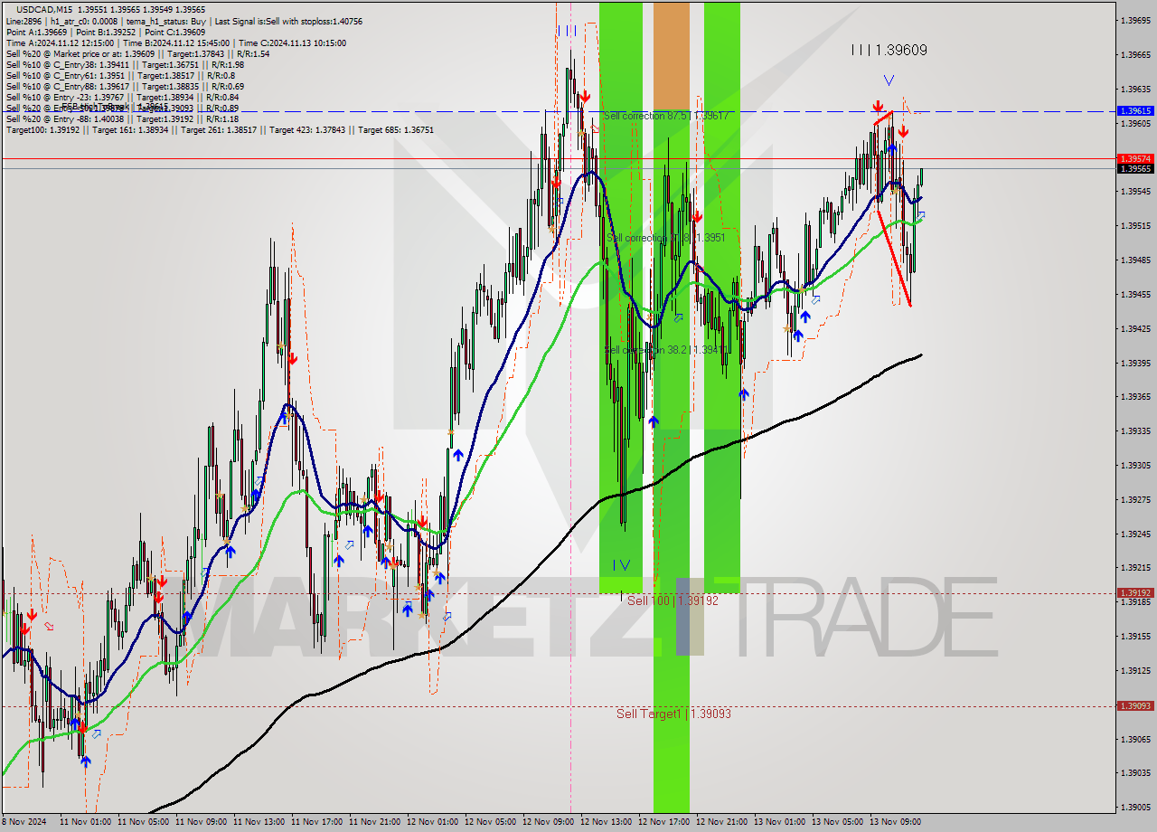Click the 'Sell 100 | 1.39192' label
Image resolution: width=1157 pixels, height=832 pixels.
673,600
